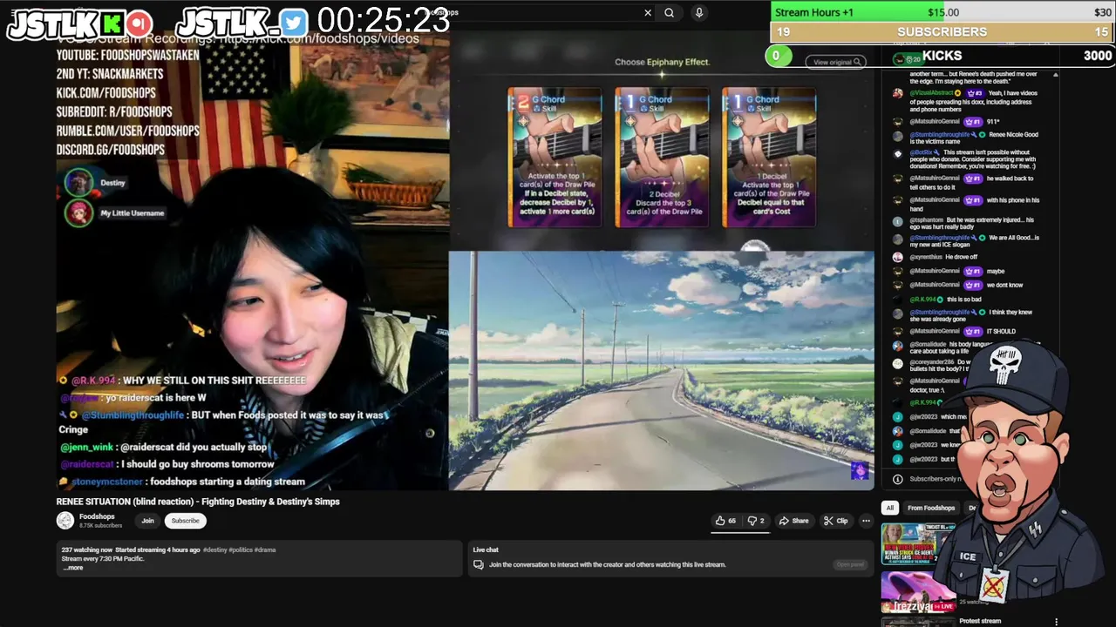
Task: Open the Foodshops channel avatar
Action: pos(65,521)
